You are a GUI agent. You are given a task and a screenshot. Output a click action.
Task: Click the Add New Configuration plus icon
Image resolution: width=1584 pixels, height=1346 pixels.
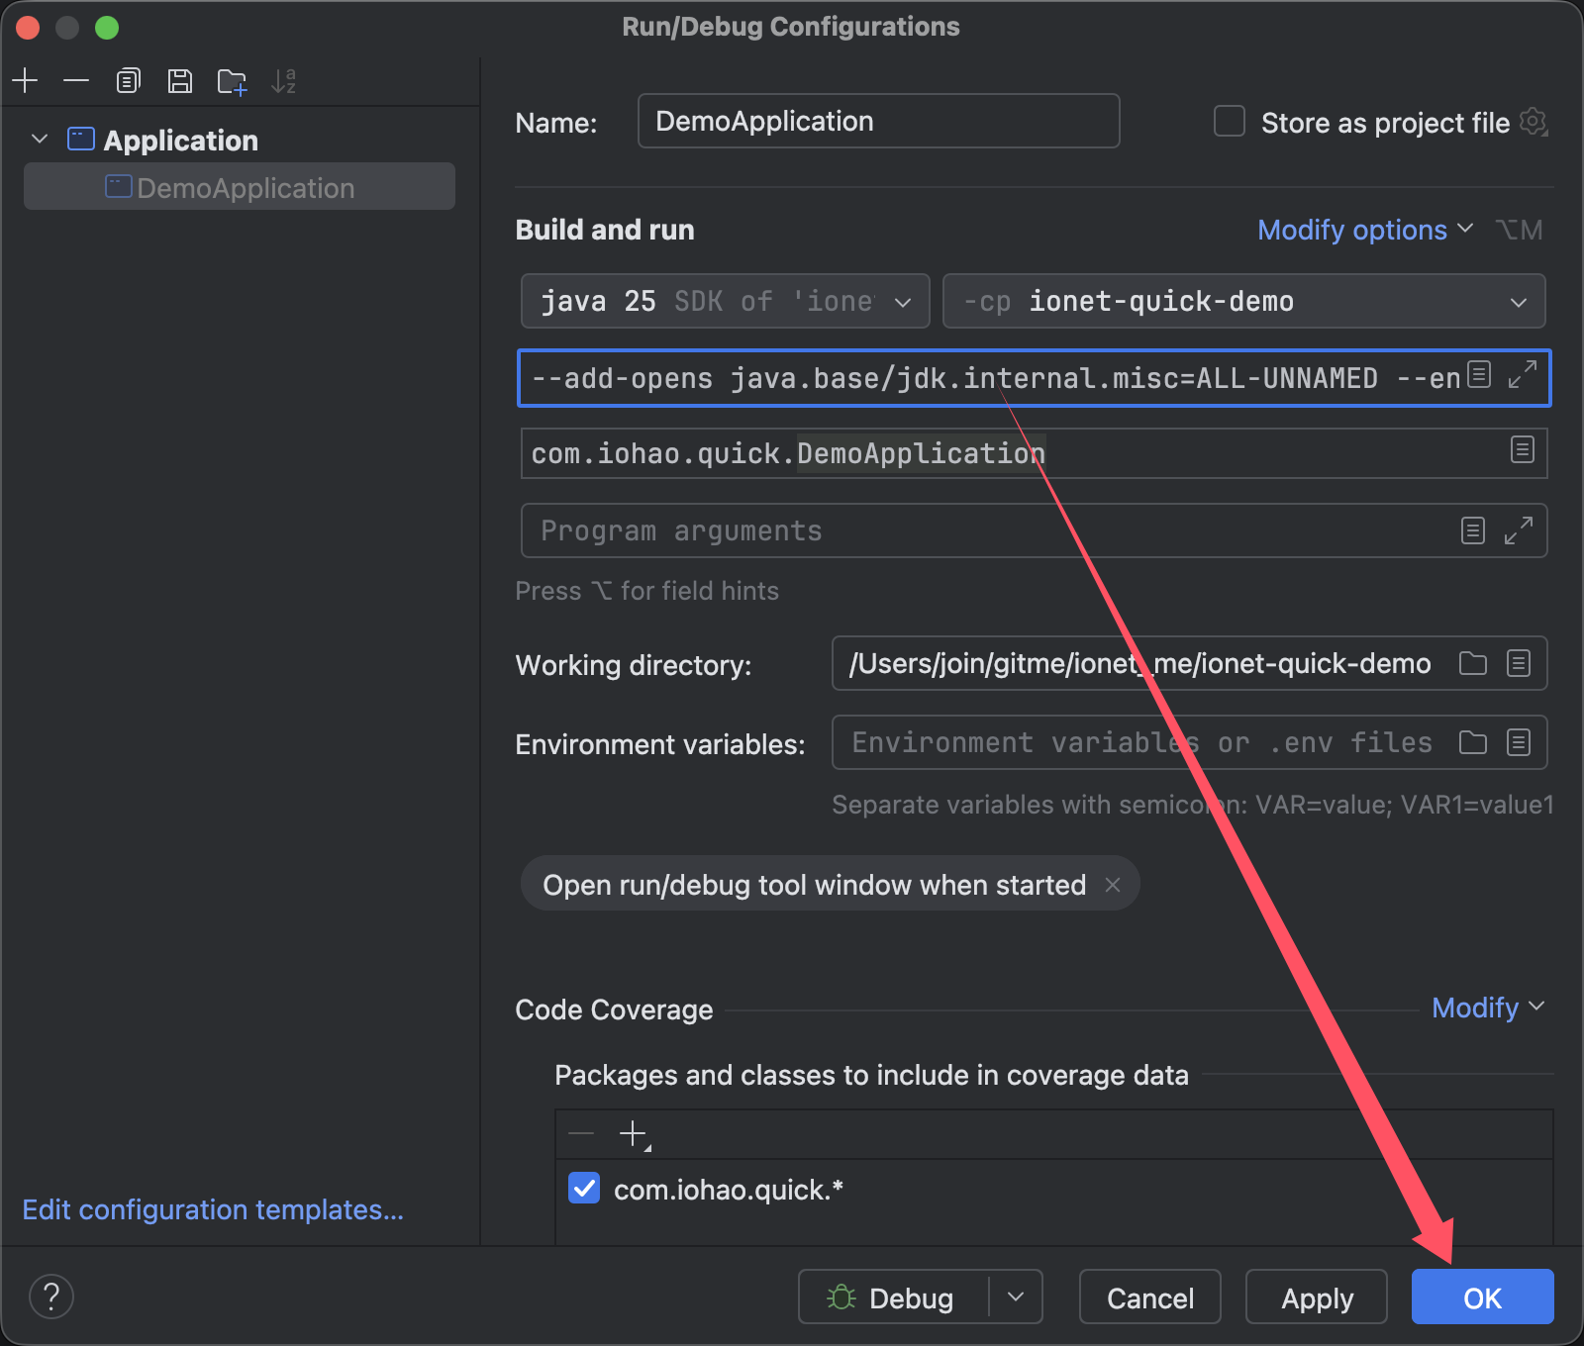pyautogui.click(x=26, y=81)
